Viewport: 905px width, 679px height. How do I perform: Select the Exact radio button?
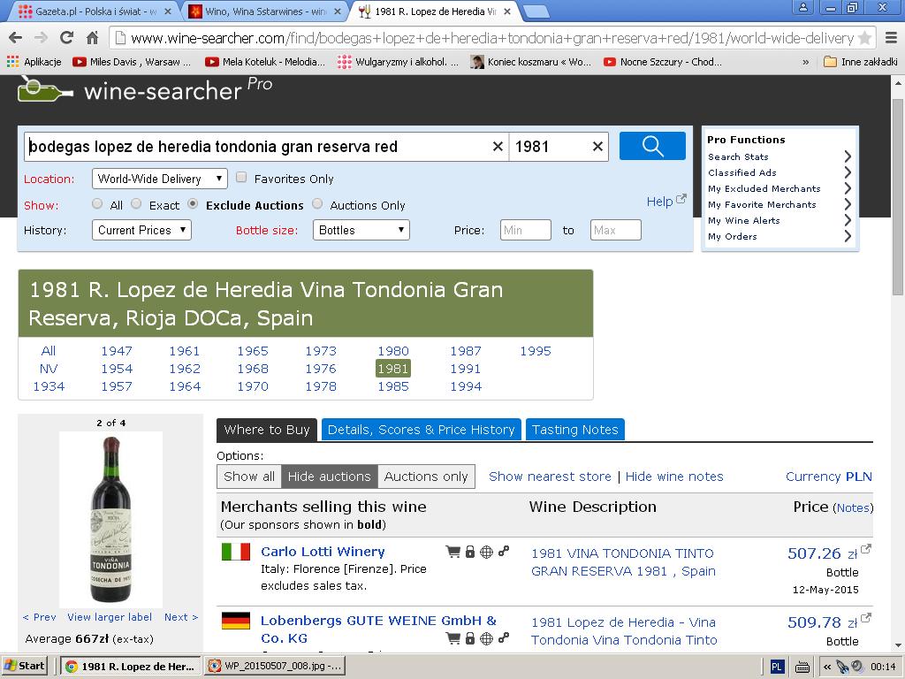pyautogui.click(x=136, y=204)
